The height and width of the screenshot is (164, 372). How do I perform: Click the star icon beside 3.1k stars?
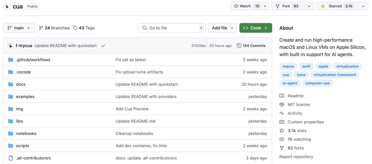pyautogui.click(x=282, y=131)
